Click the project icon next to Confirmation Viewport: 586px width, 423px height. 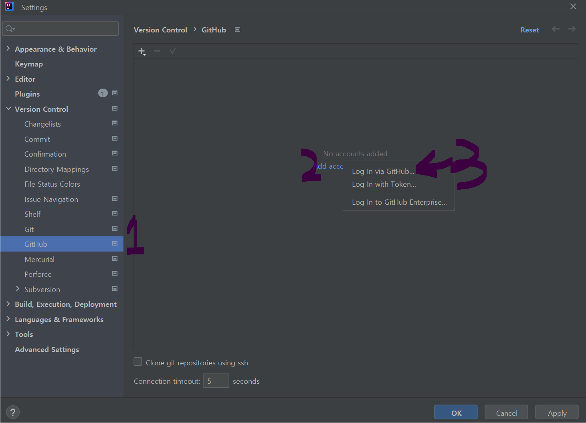click(x=115, y=153)
